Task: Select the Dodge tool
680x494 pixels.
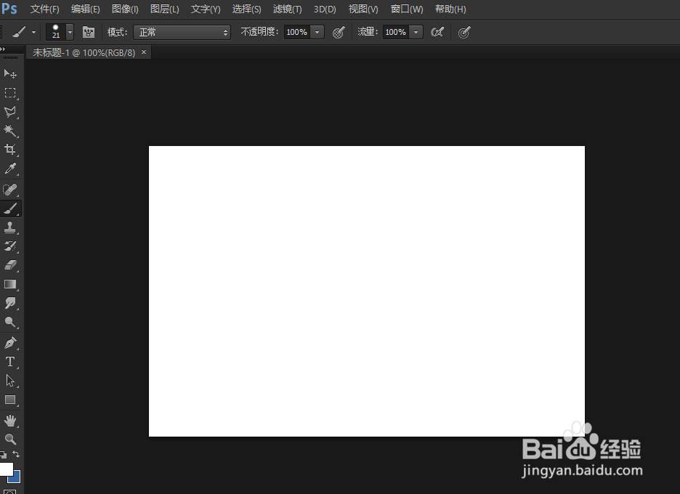Action: pos(10,322)
